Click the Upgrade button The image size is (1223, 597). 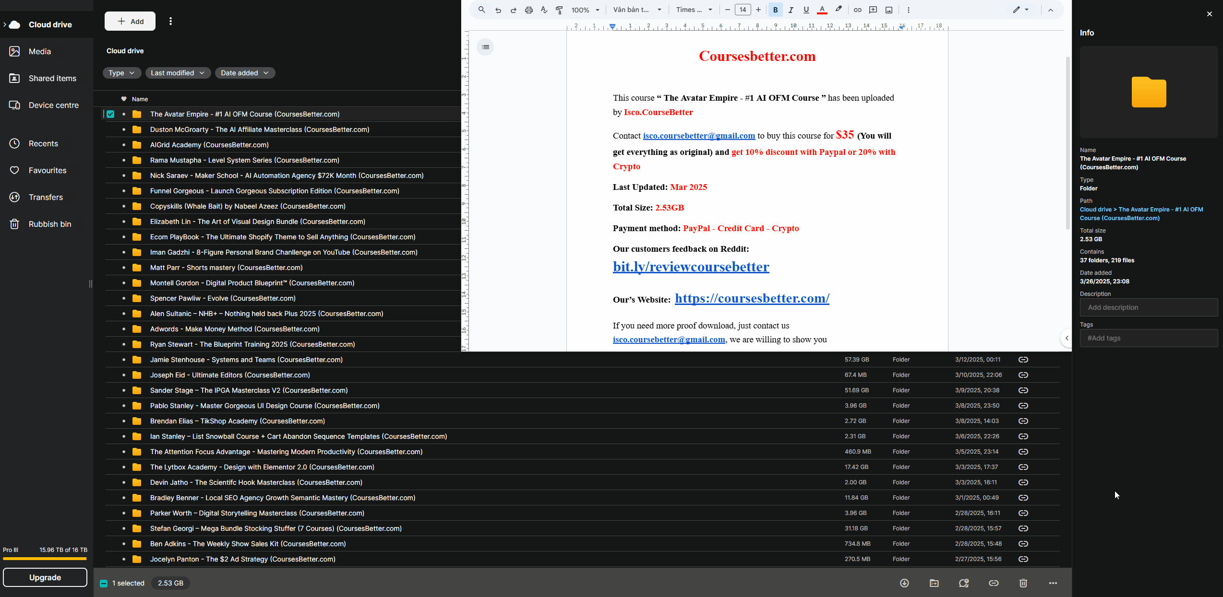[45, 577]
